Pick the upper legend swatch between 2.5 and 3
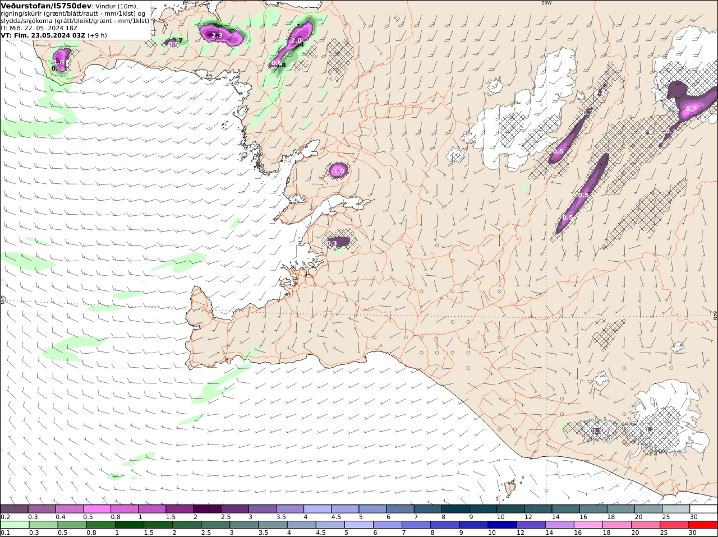Viewport: 718px width, 537px height. [234, 509]
